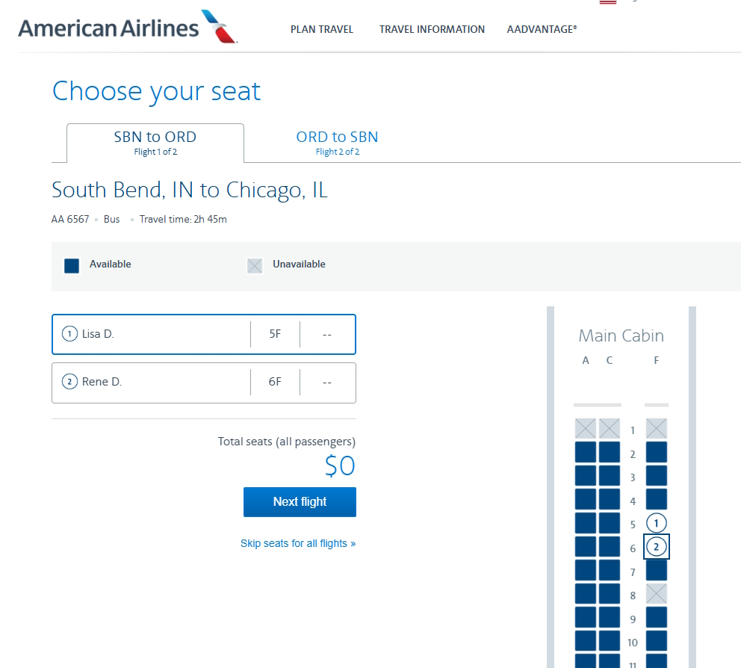Open the Travel Information menu
741x668 pixels.
[x=432, y=30]
